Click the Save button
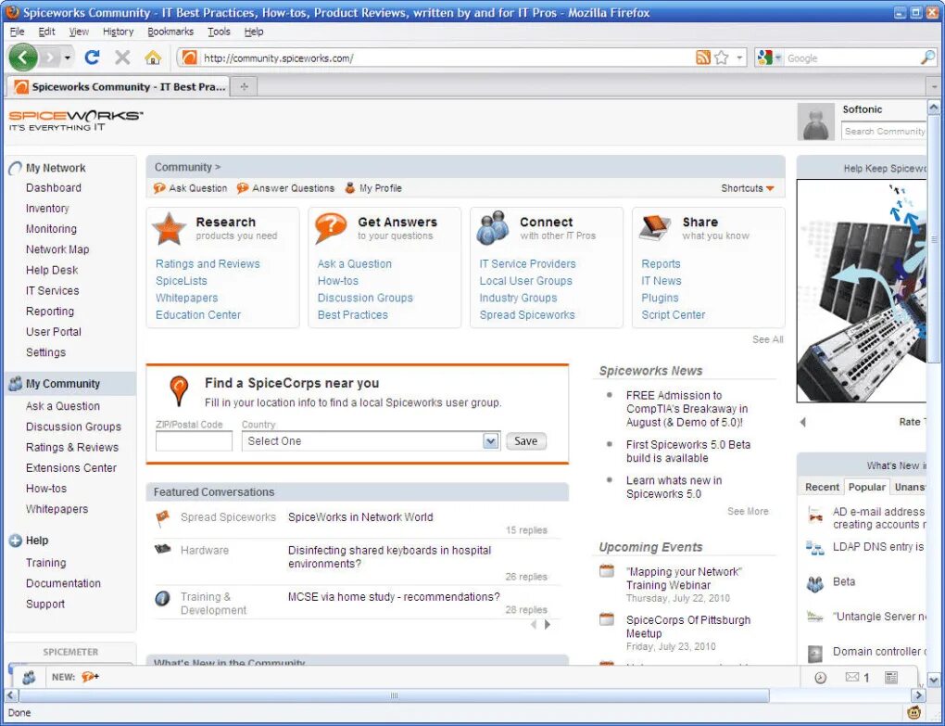 pyautogui.click(x=525, y=440)
